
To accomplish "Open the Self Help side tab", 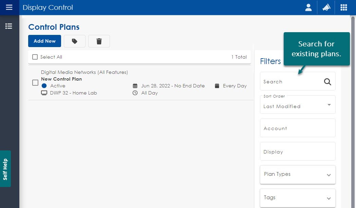I will 5,169.
